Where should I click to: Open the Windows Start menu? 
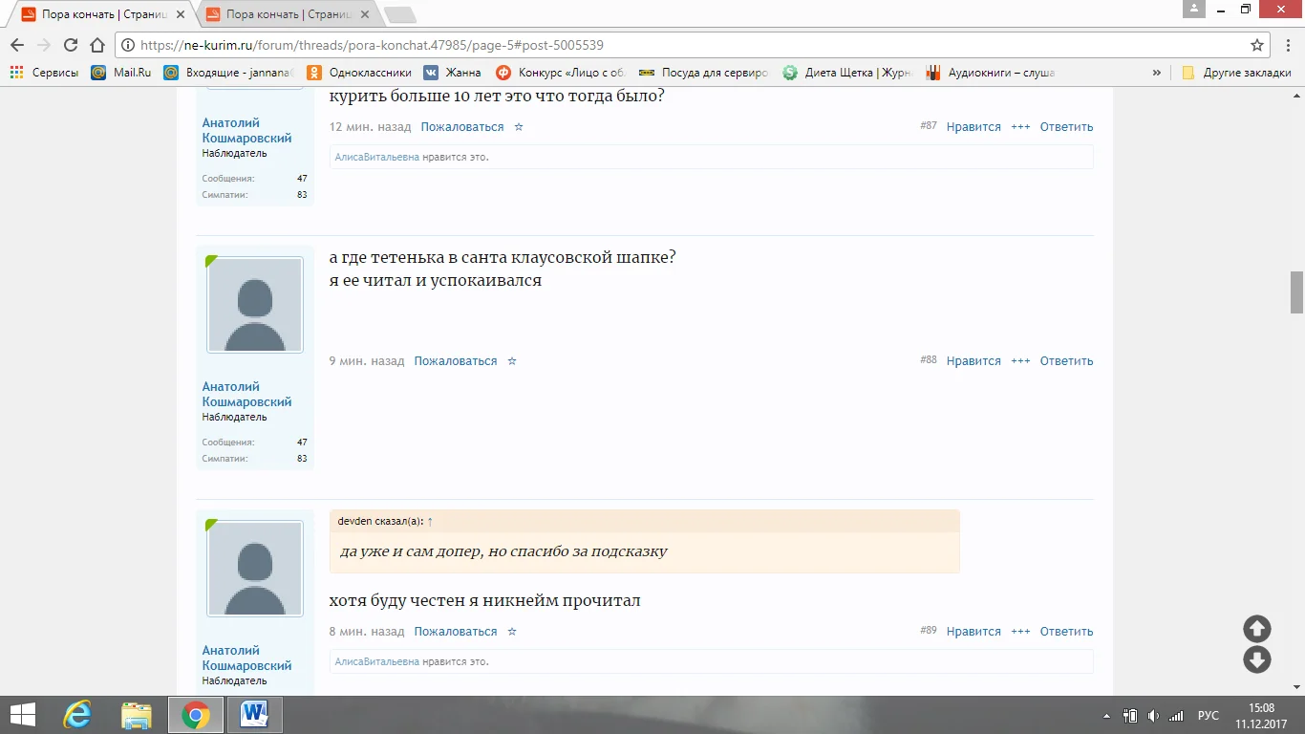(x=23, y=715)
